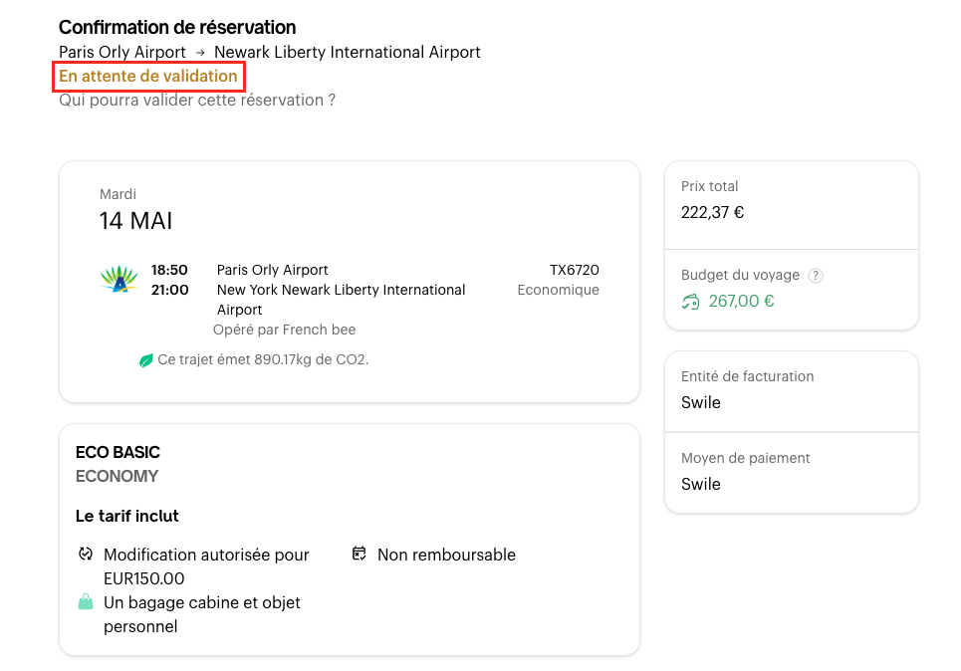Click the calendar icon beside Non remboursable
This screenshot has height=671, width=961.
[360, 555]
